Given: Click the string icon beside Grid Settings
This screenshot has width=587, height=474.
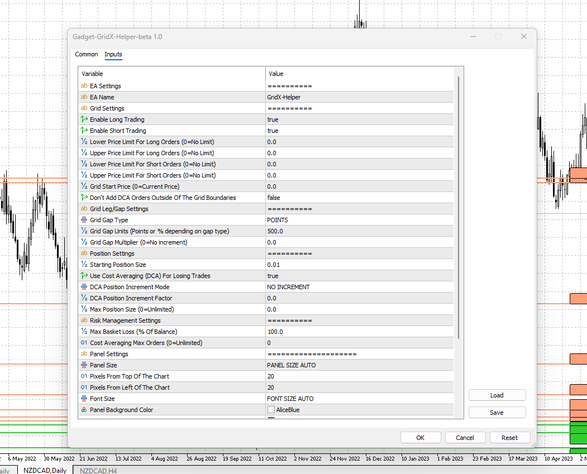Looking at the screenshot, I should 84,108.
